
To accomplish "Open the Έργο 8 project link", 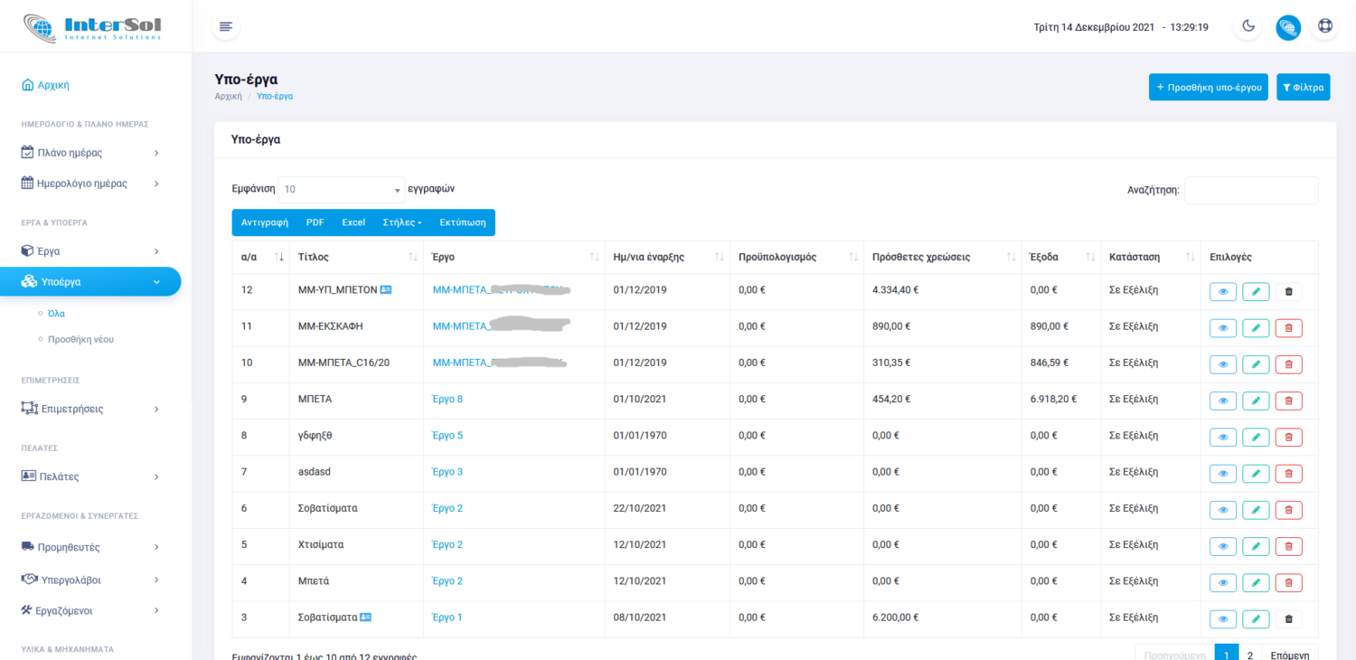I will [x=447, y=399].
